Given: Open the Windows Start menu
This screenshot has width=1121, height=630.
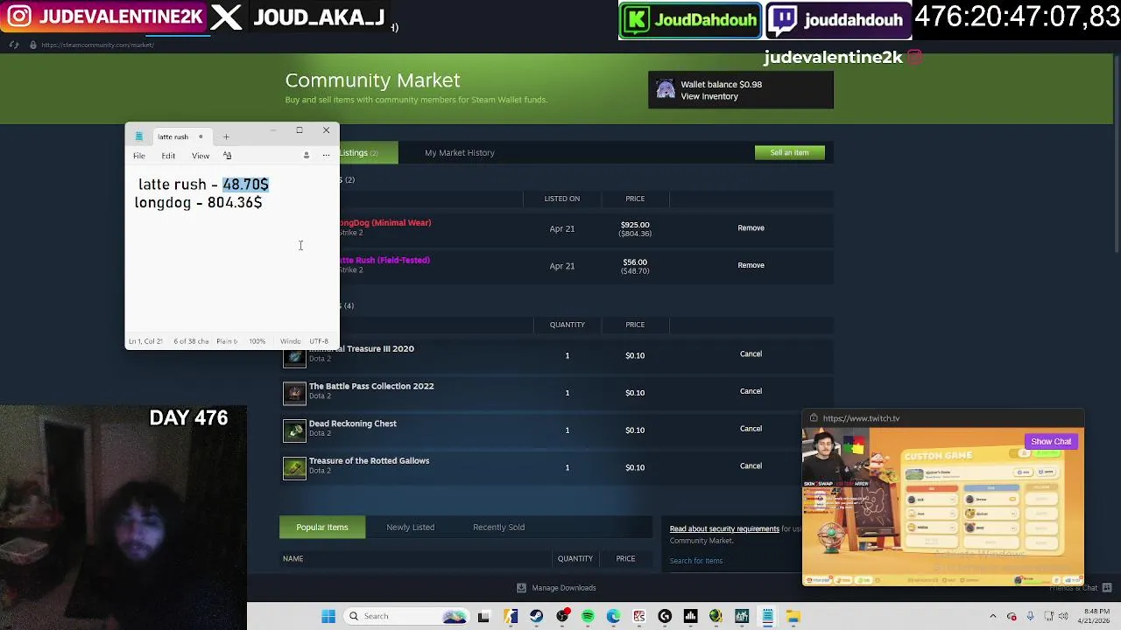Looking at the screenshot, I should pos(328,617).
